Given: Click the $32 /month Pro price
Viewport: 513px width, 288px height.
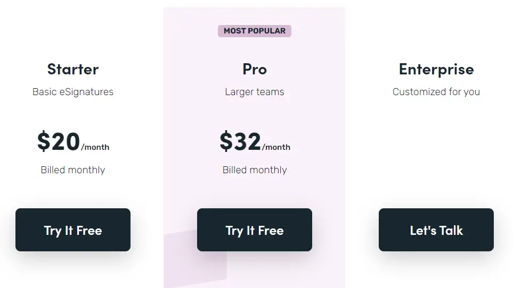Looking at the screenshot, I should click(x=255, y=141).
